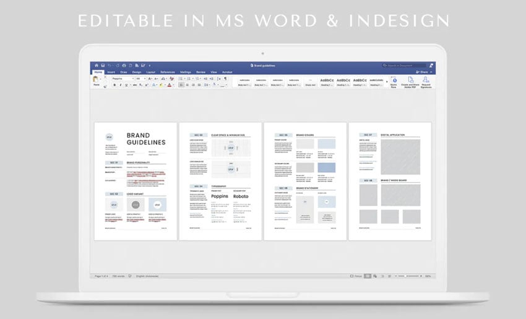The image size is (526, 319).
Task: Switch to the Home ribbon tab
Action: (x=98, y=72)
